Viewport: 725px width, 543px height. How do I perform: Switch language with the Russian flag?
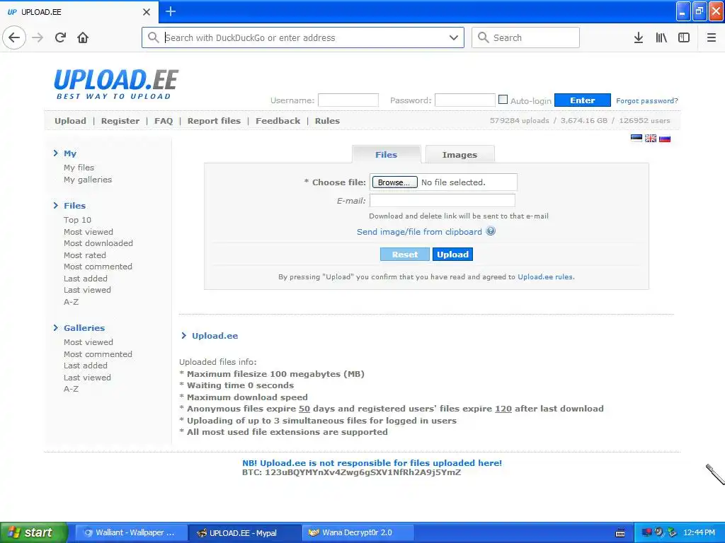[665, 138]
